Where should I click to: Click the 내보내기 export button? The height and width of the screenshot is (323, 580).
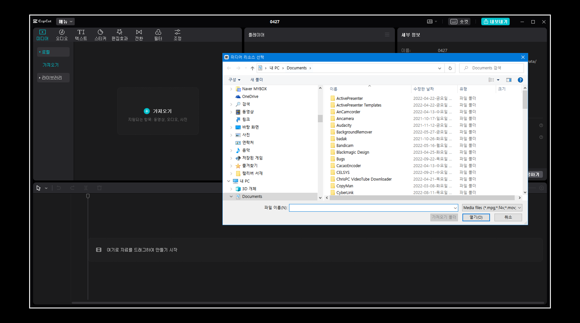pos(495,22)
